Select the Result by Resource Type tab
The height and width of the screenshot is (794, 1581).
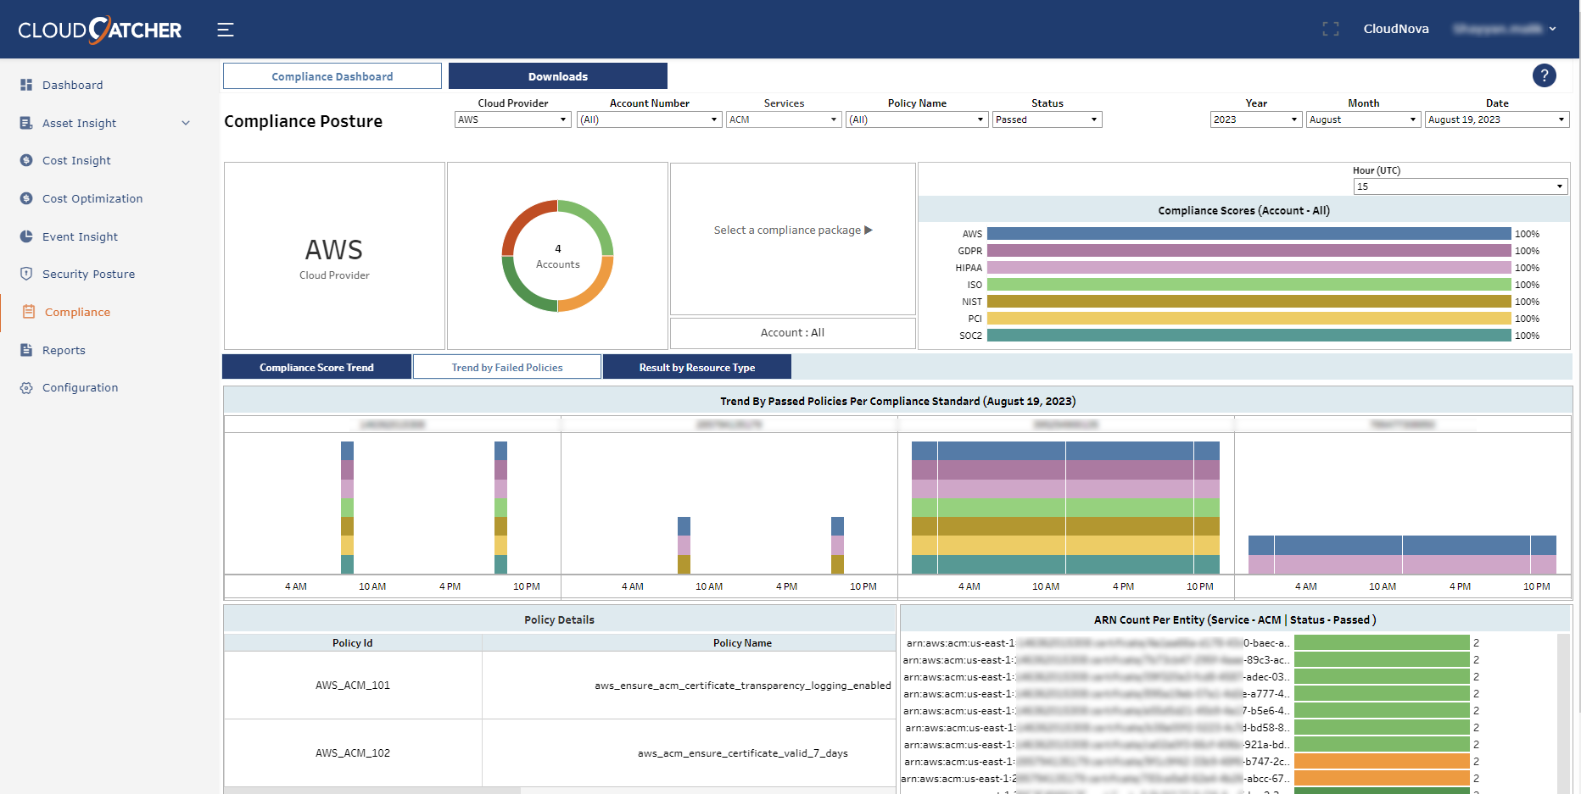(x=696, y=367)
